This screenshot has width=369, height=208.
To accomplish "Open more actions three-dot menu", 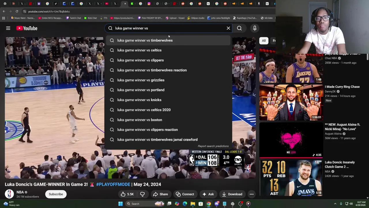I will point(252,194).
